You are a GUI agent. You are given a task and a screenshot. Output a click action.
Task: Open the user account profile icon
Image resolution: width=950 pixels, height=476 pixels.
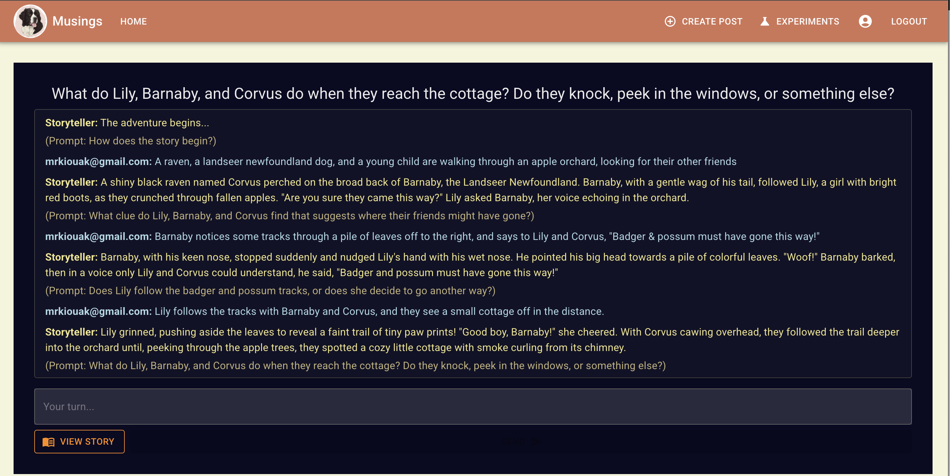[x=865, y=21]
